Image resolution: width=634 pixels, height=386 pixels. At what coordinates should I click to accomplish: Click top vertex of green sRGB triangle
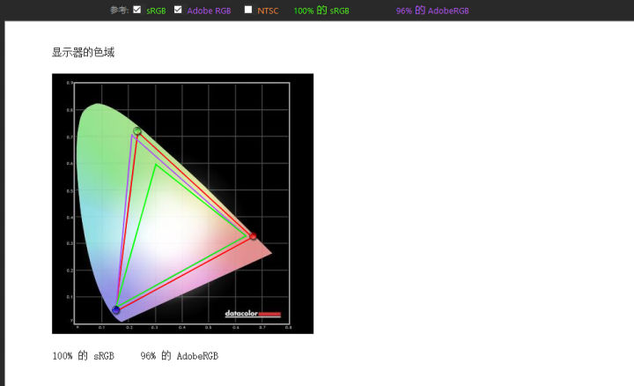tap(155, 164)
